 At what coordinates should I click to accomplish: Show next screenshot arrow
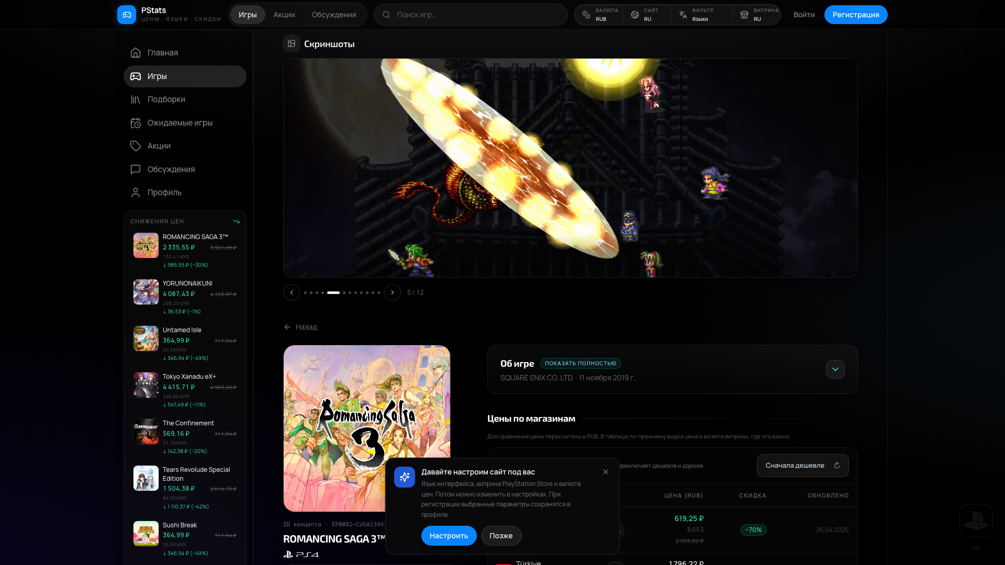(393, 292)
